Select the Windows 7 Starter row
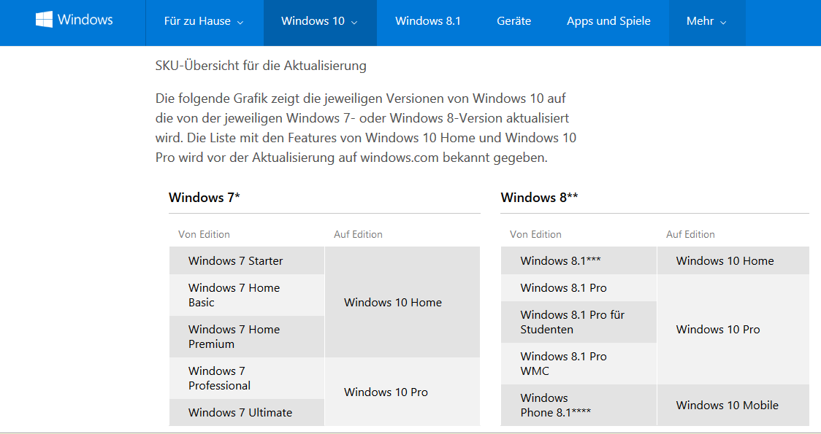 (247, 260)
